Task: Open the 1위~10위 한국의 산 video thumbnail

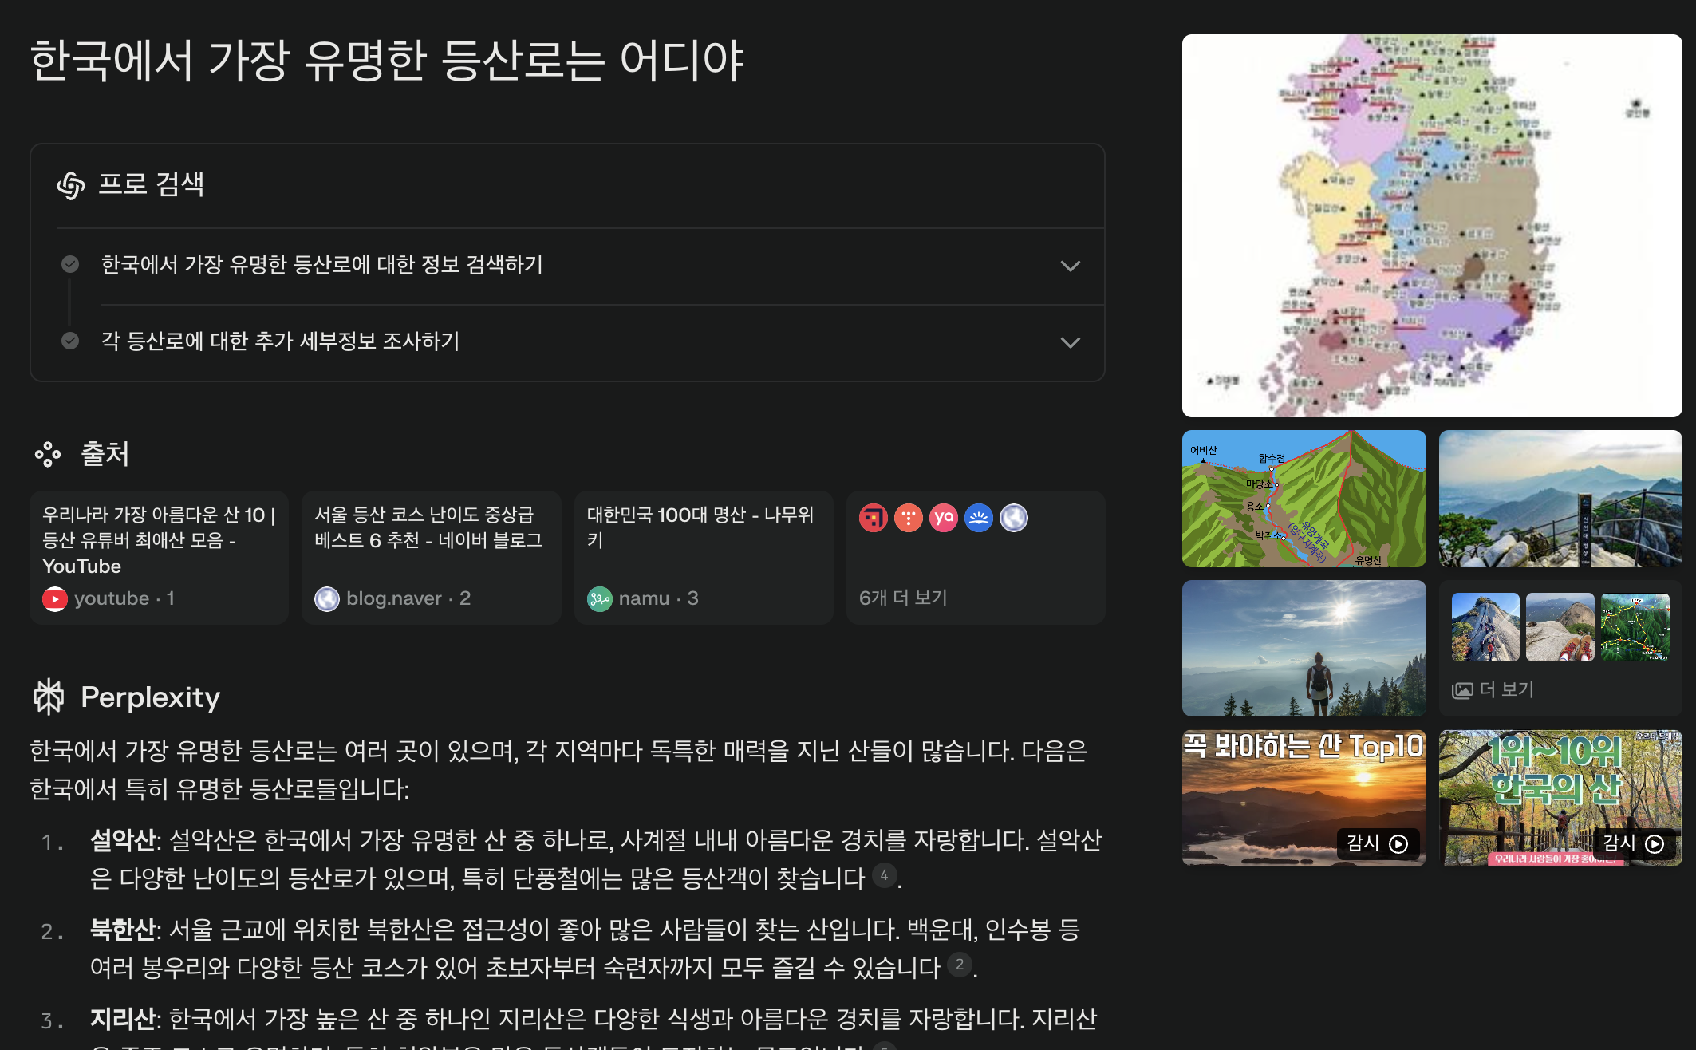Action: pyautogui.click(x=1560, y=798)
